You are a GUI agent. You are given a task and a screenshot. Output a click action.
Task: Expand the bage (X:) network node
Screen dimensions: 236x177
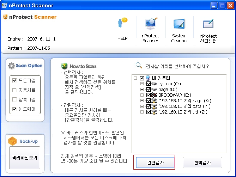point(142,100)
